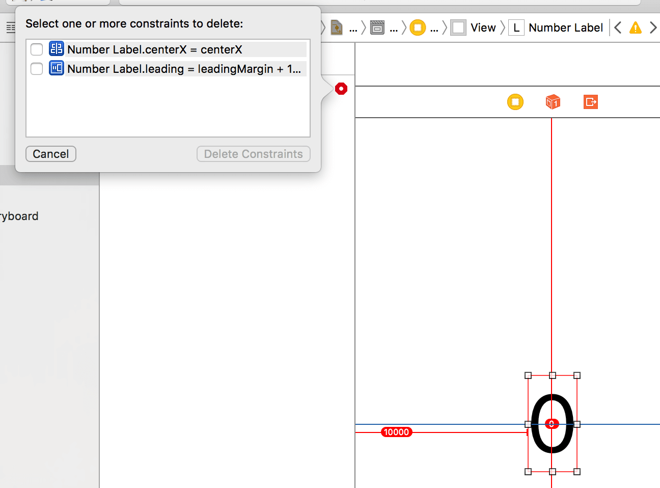This screenshot has height=488, width=660.
Task: Click the Delete Constraints button
Action: (254, 154)
